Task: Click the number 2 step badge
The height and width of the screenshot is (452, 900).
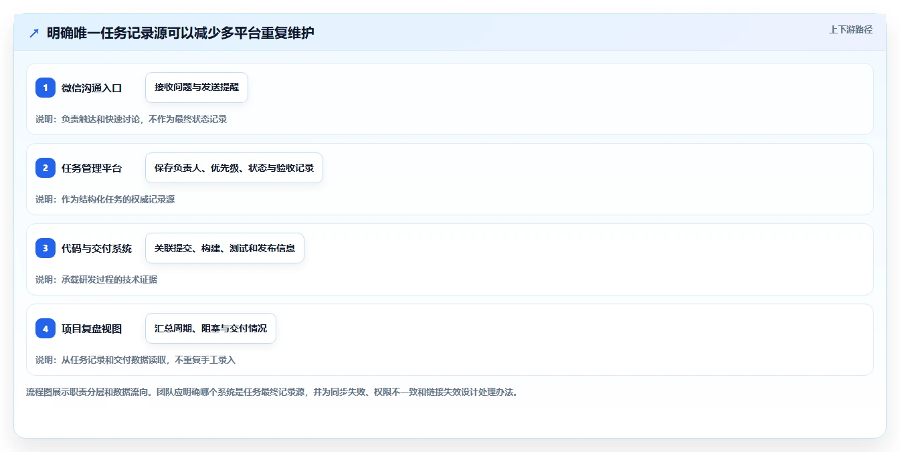Action: click(x=46, y=168)
